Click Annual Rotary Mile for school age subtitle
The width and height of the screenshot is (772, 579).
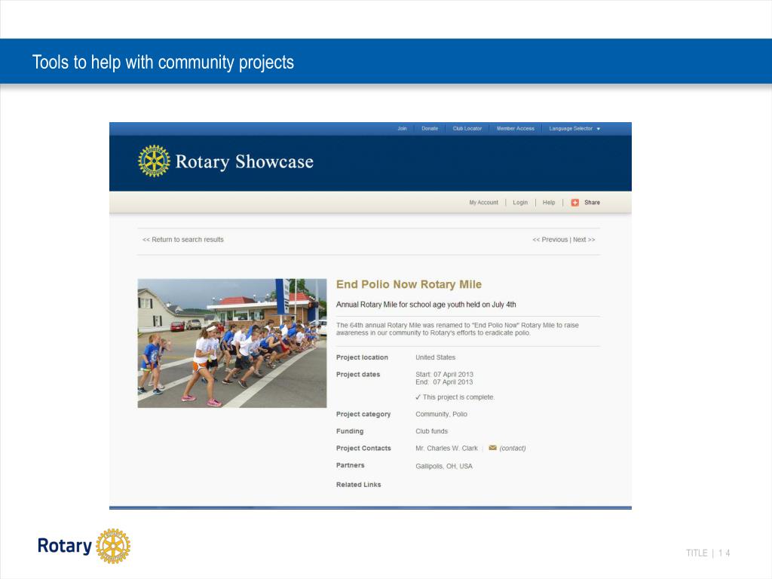426,305
